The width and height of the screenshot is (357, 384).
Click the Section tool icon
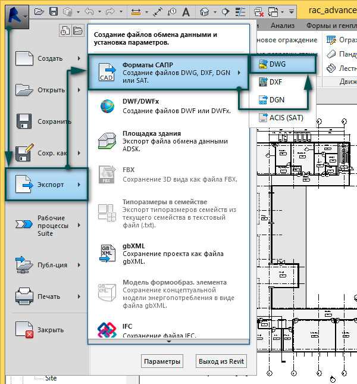pos(226,12)
